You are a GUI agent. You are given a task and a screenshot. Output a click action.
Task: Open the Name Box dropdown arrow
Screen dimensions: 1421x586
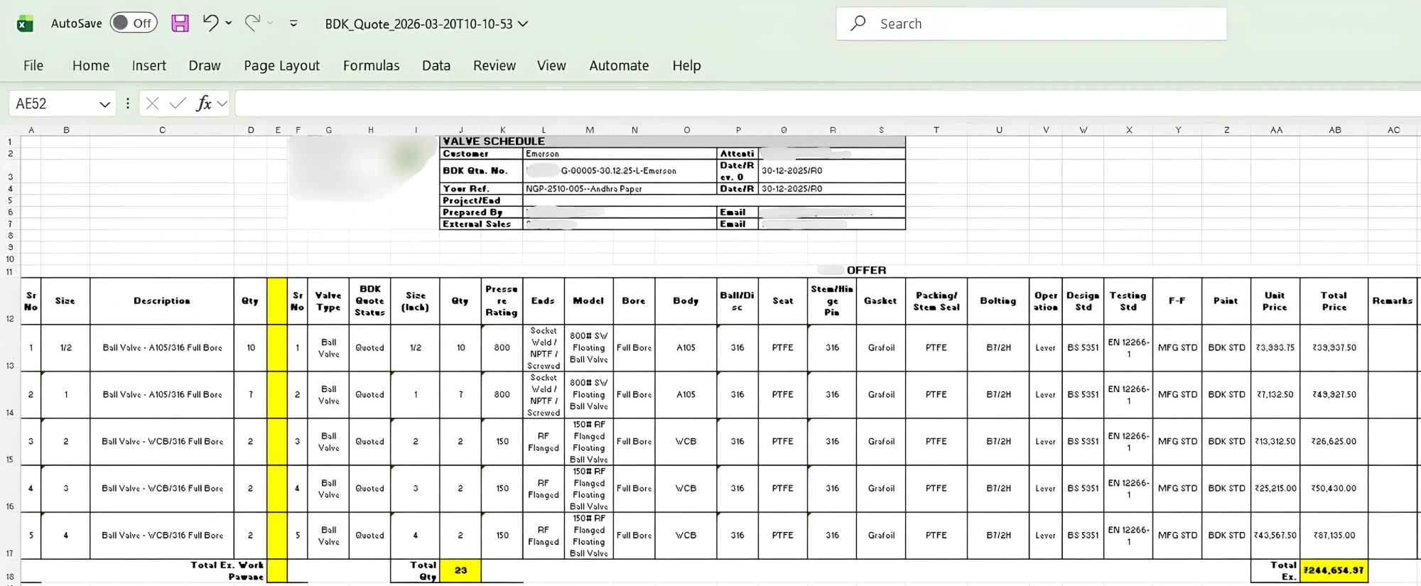click(x=105, y=104)
